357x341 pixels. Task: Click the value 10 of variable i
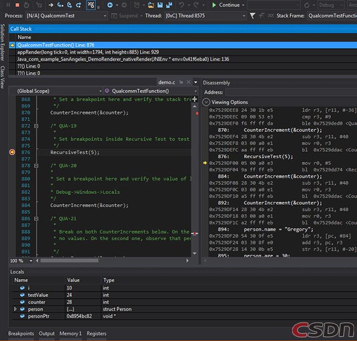(x=69, y=288)
